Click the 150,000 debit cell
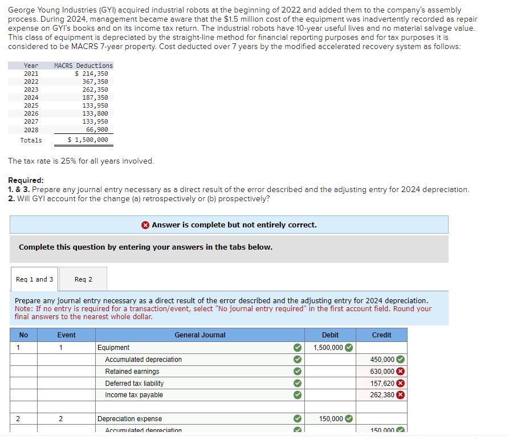 [x=330, y=418]
